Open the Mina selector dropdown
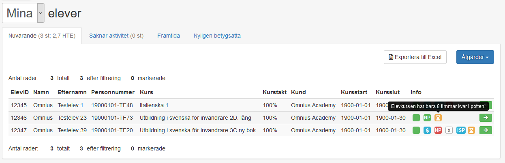This screenshot has height=163, width=505. point(23,13)
